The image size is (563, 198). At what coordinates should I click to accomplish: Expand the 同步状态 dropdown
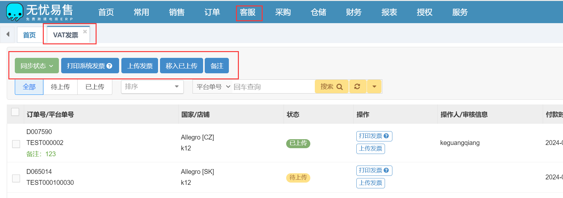37,66
